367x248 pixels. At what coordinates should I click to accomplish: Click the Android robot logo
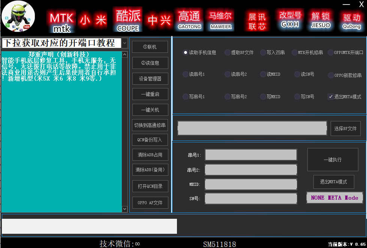18,16
